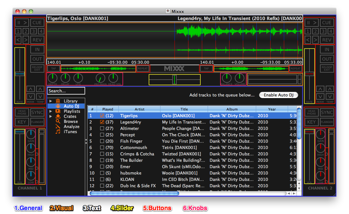This screenshot has height=214, width=349.
Task: Toggle Channel 1 headphone button
Action: [x=22, y=112]
